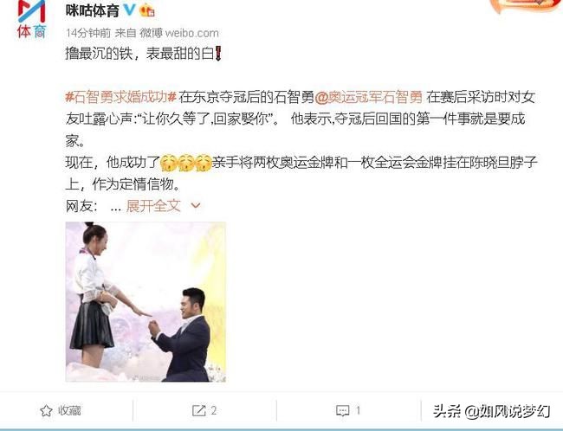Image resolution: width=563 pixels, height=431 pixels.
Task: Click the repost count 2
Action: pyautogui.click(x=214, y=410)
